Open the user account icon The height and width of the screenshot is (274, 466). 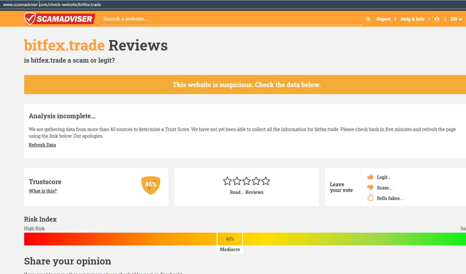(437, 19)
